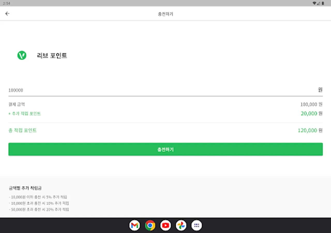
Task: Tap the Wi-Fi status icon
Action: click(x=314, y=3)
